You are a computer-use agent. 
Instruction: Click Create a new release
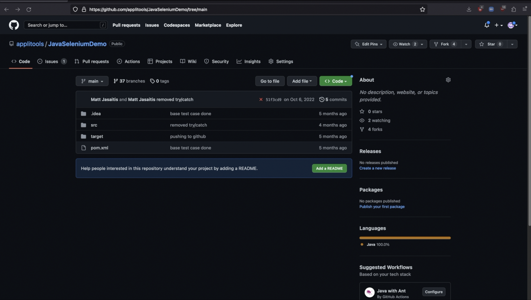click(377, 168)
